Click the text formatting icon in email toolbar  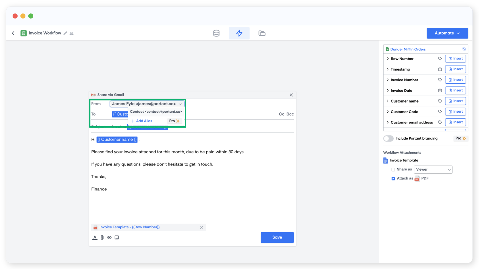click(x=95, y=238)
